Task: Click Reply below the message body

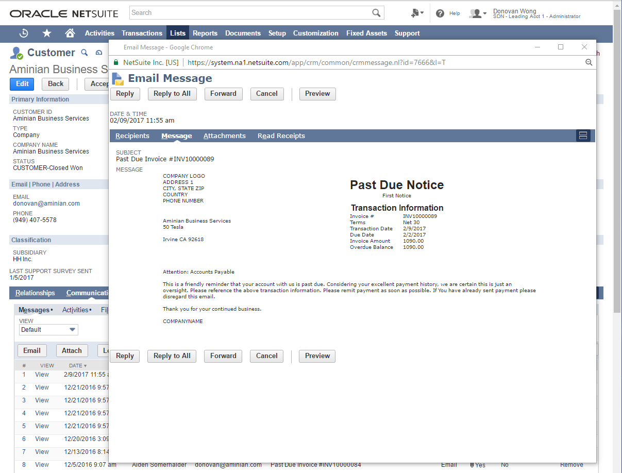Action: (125, 356)
